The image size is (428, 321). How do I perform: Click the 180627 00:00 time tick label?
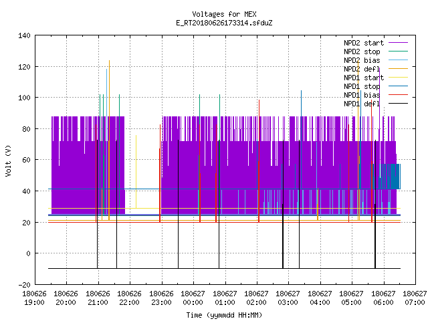[193, 298]
